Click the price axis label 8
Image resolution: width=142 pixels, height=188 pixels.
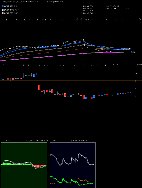coord(136,89)
